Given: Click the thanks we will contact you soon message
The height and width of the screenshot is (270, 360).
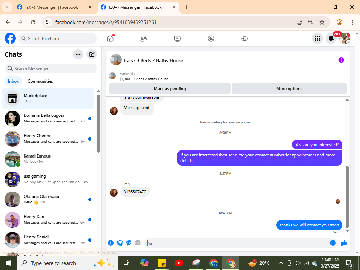Looking at the screenshot, I should tap(309, 225).
